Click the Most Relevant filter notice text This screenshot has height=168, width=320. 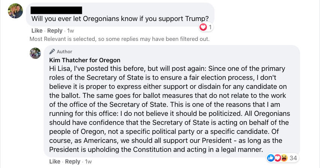[x=119, y=39]
